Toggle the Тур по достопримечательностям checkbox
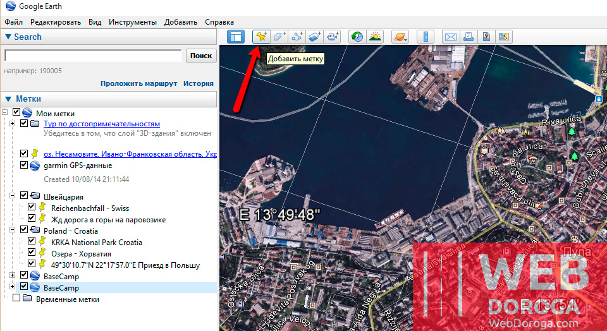 click(x=24, y=123)
